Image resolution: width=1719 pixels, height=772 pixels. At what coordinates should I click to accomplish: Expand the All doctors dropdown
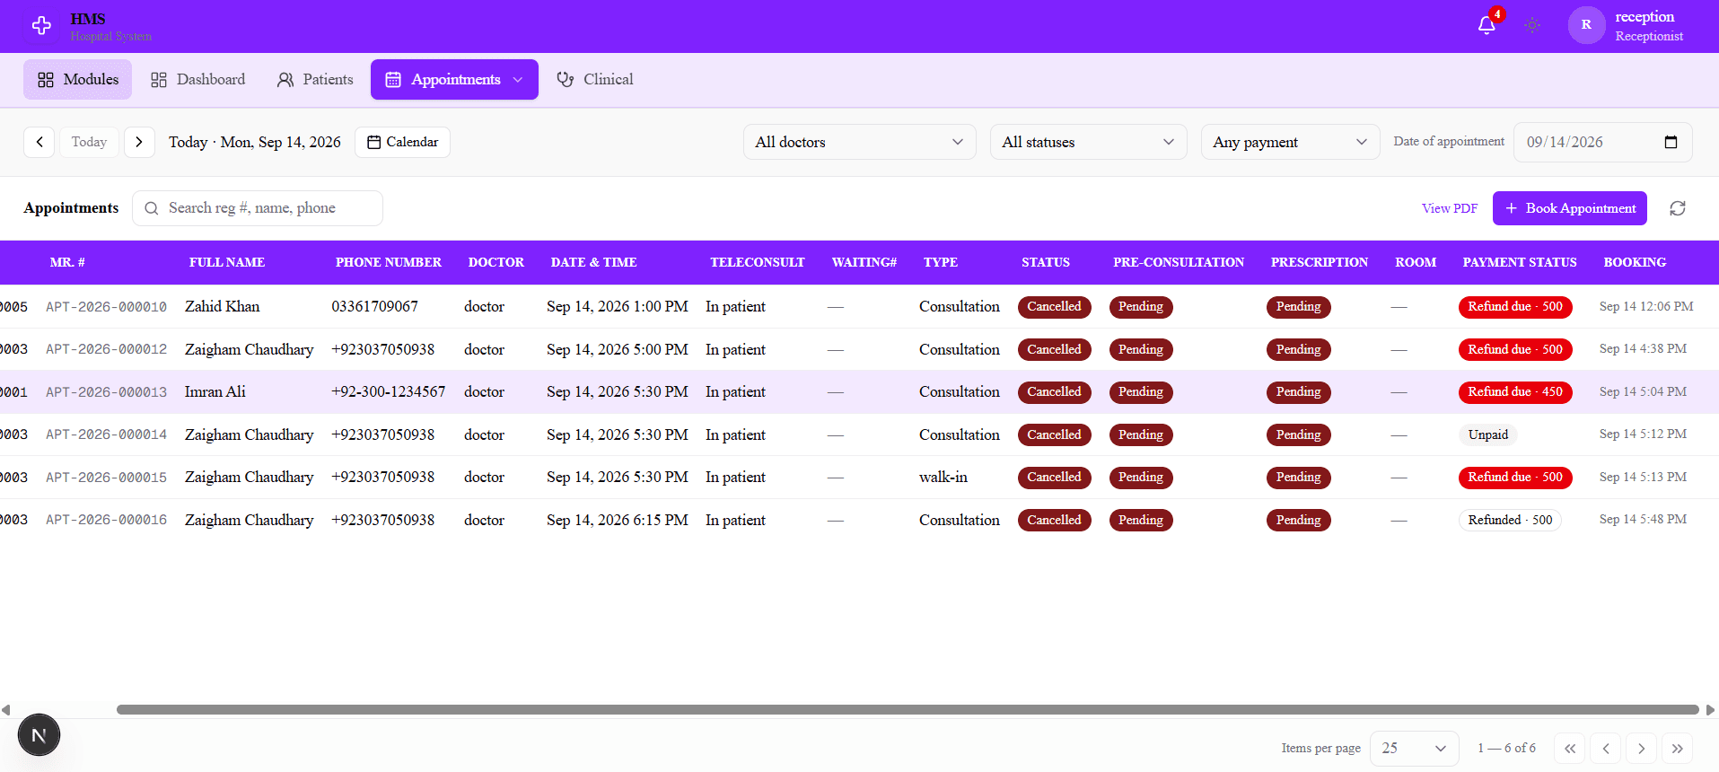point(860,142)
